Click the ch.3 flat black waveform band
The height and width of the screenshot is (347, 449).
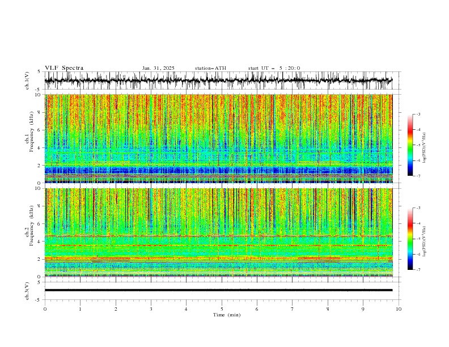[218, 290]
